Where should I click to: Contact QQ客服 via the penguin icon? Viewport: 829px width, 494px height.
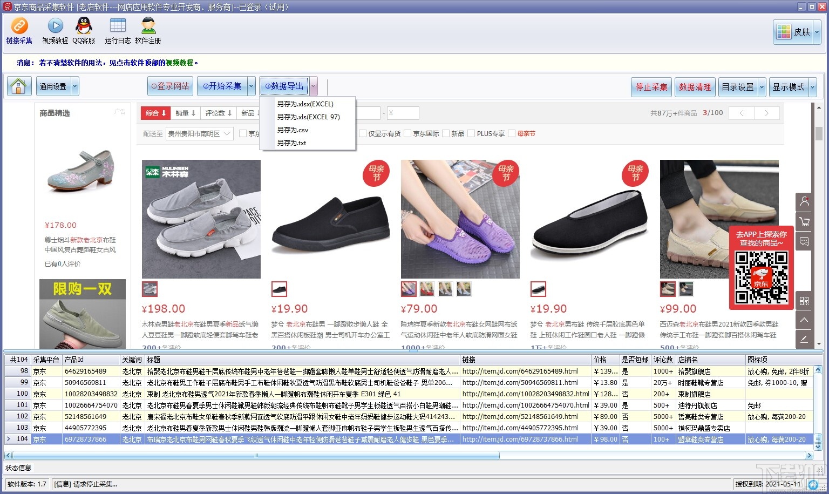(x=84, y=30)
